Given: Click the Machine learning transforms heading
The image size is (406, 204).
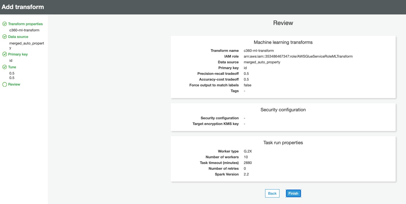Looking at the screenshot, I should (x=283, y=42).
